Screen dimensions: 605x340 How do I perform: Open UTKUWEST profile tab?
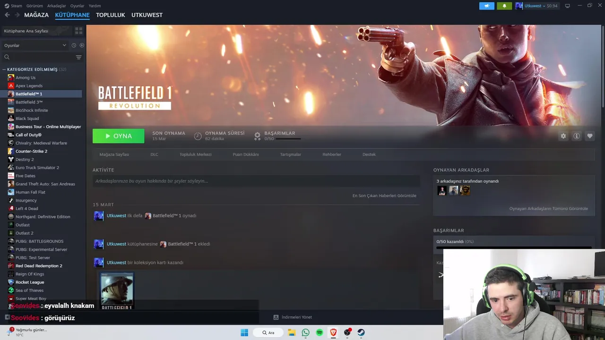[x=147, y=15]
